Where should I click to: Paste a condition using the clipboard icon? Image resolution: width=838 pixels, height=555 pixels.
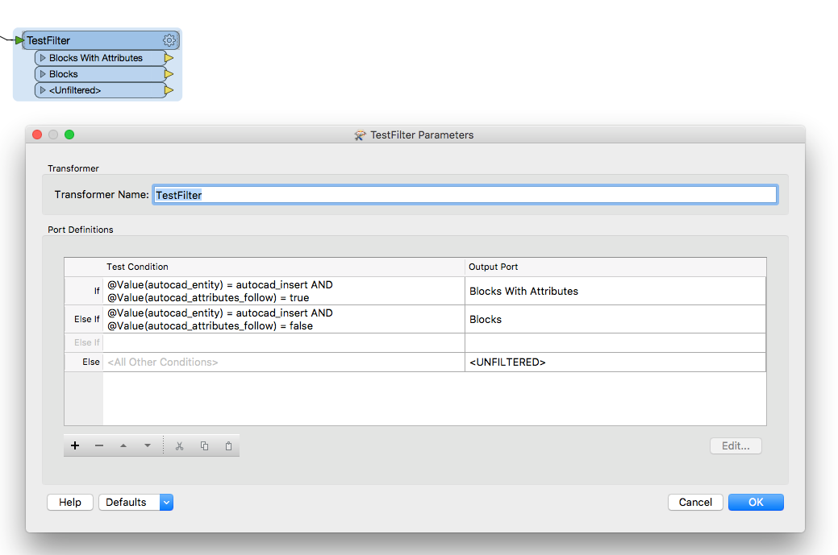228,445
